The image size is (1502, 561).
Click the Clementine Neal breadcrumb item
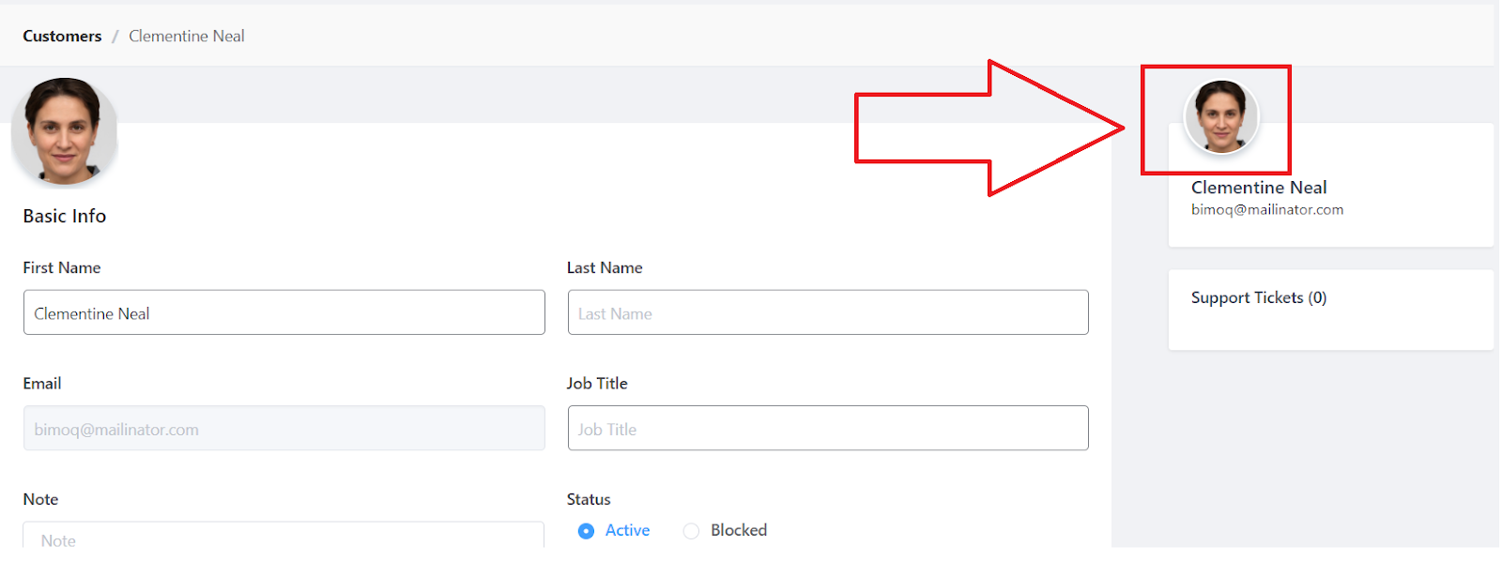[186, 36]
